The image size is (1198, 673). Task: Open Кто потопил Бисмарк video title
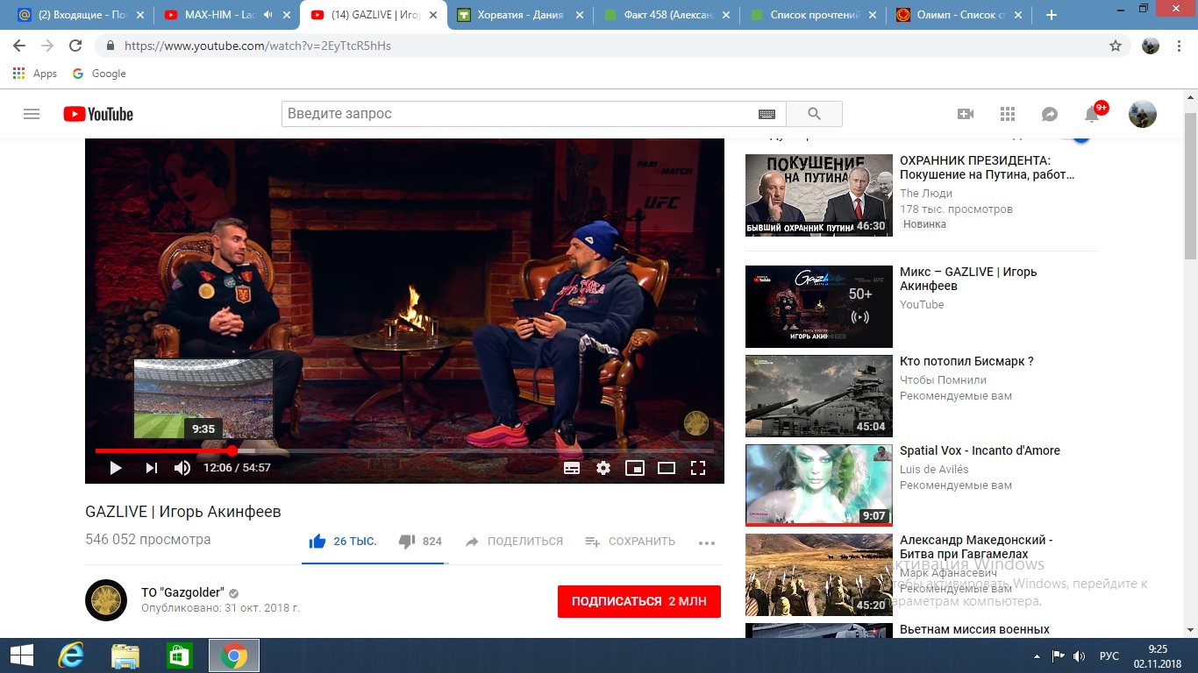[x=966, y=361]
